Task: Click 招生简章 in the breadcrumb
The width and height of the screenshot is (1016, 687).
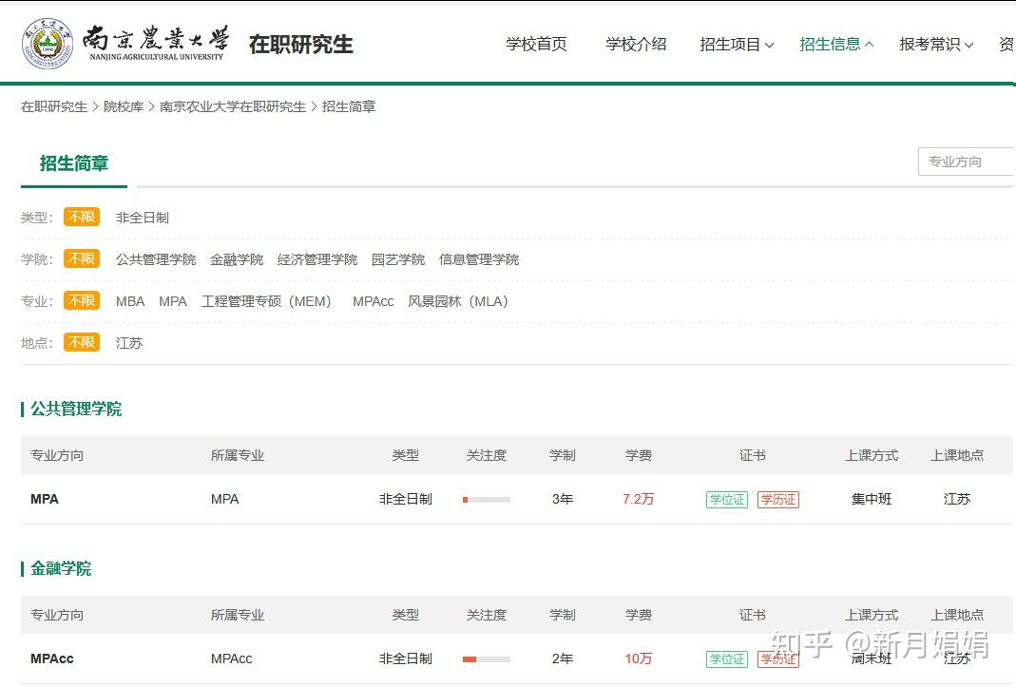Action: point(349,106)
